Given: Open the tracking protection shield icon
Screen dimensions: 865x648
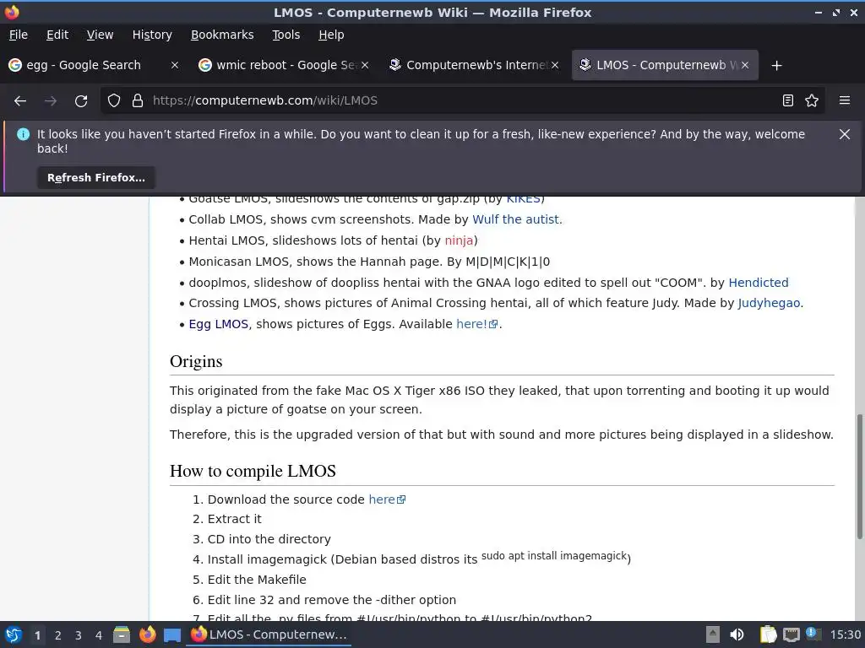Looking at the screenshot, I should point(114,101).
